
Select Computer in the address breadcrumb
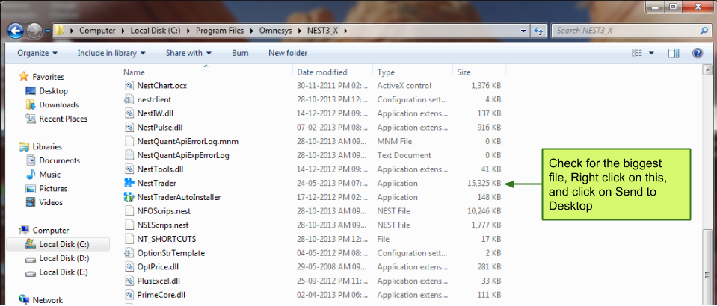click(x=97, y=31)
